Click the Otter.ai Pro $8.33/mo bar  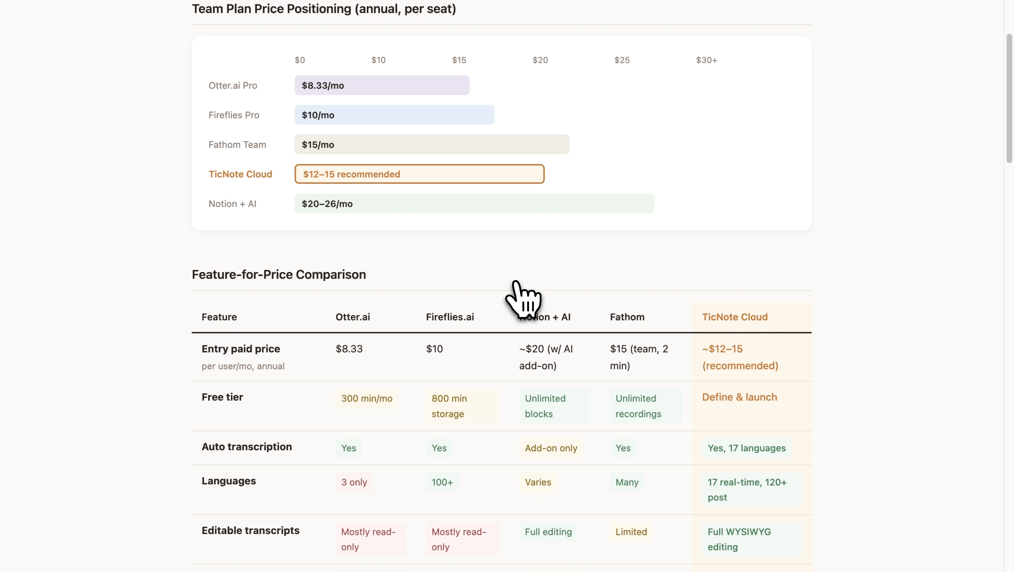(x=382, y=85)
